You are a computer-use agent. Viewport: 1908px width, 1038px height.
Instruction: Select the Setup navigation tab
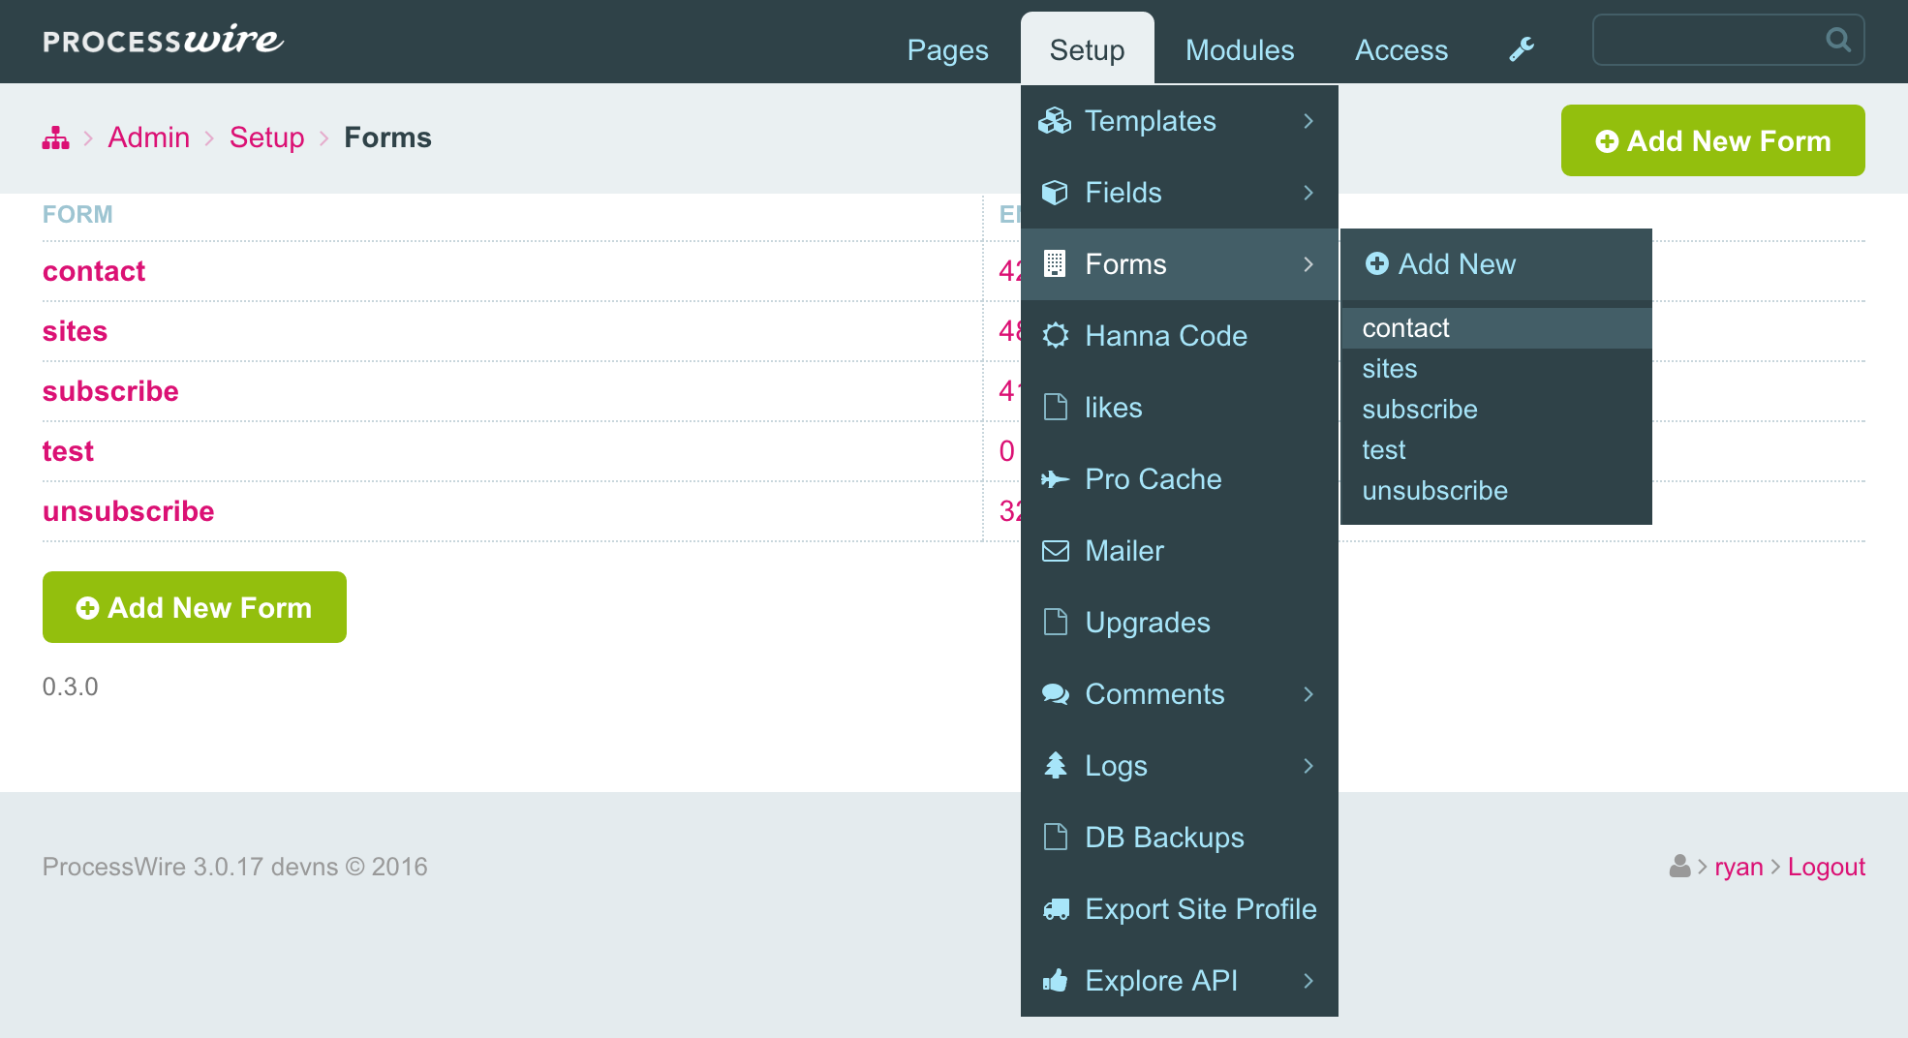[x=1087, y=49]
